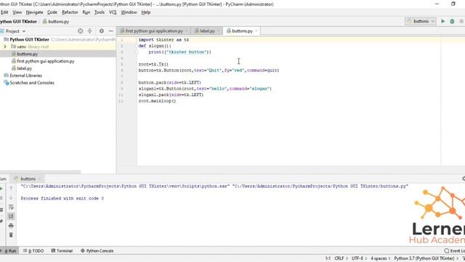Viewport: 465px width, 262px height.
Task: Open the Refactor menu
Action: (x=70, y=12)
